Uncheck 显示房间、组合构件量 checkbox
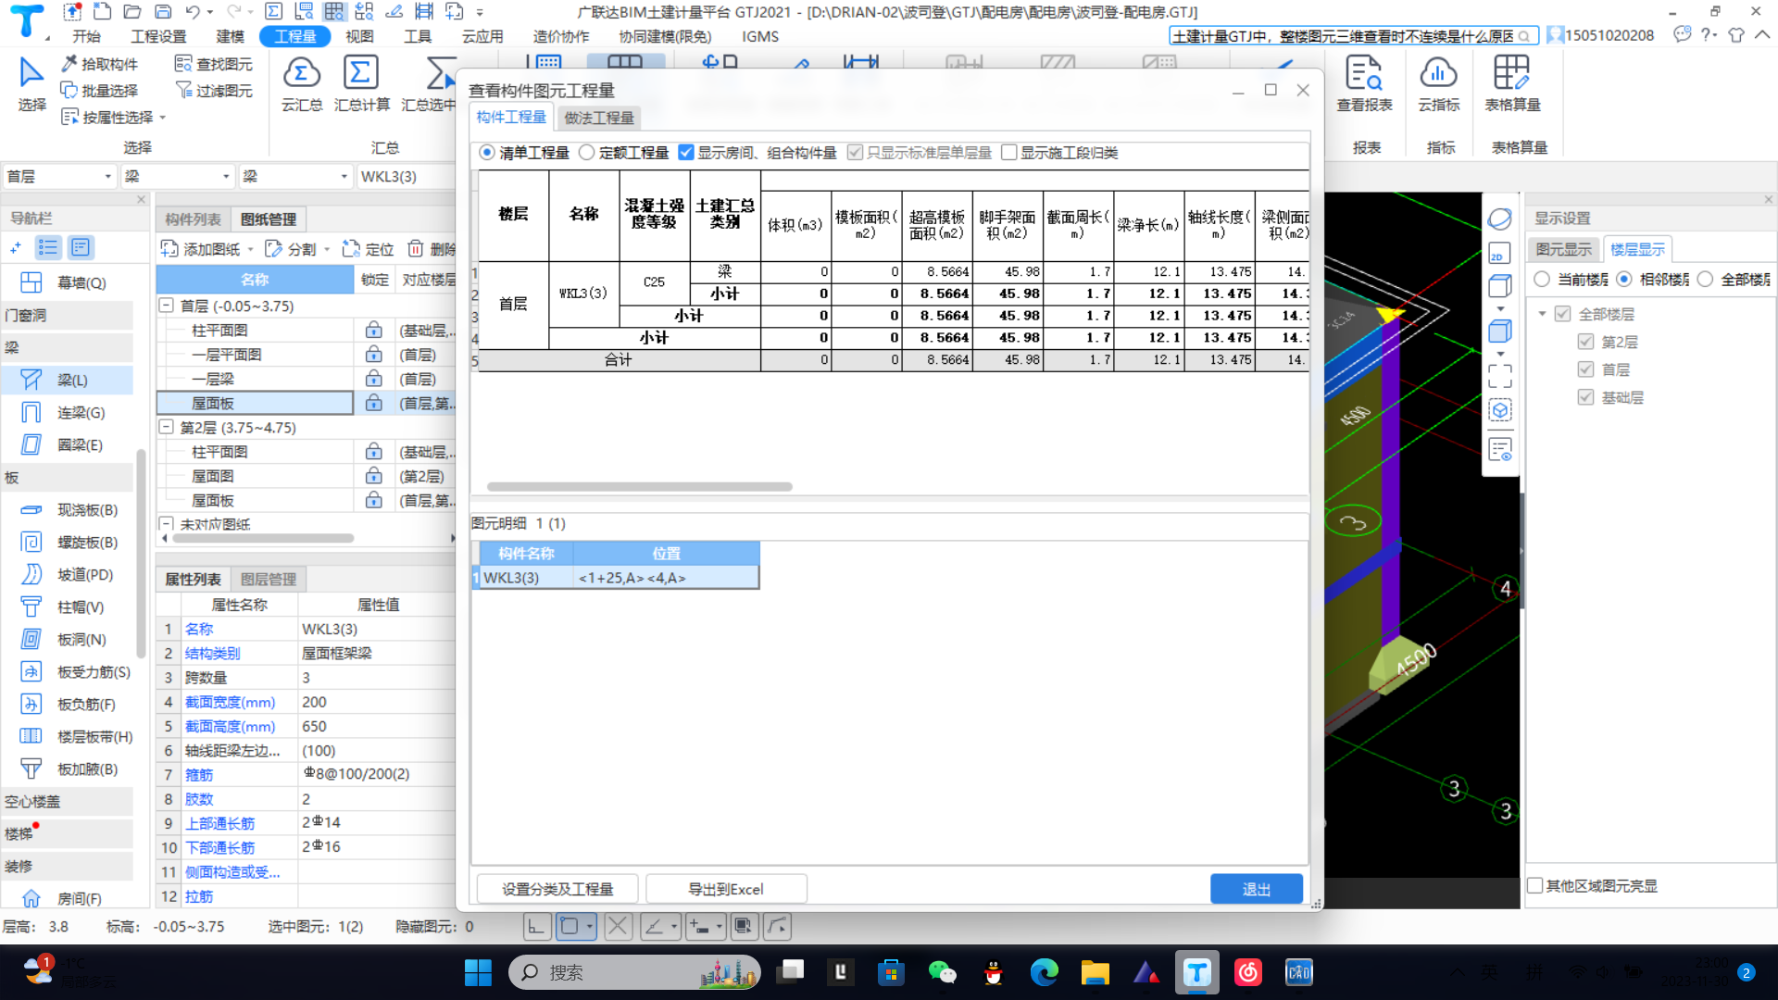This screenshot has height=1000, width=1778. [686, 153]
